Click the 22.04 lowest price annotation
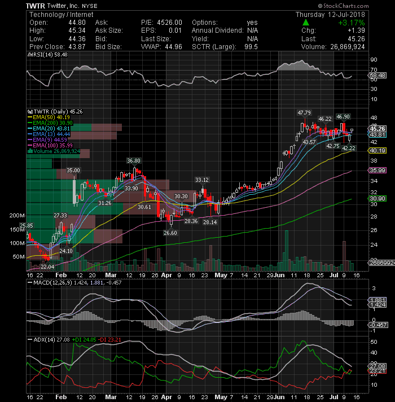The image size is (395, 402). (x=47, y=266)
